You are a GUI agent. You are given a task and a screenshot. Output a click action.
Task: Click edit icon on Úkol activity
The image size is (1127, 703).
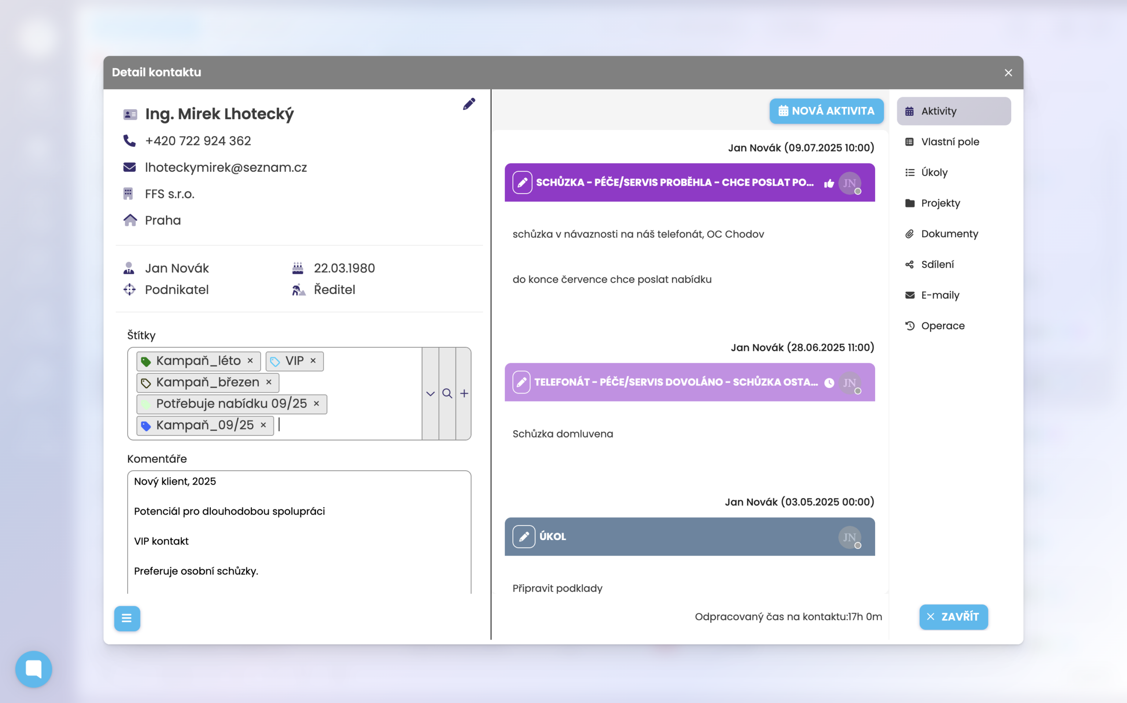[523, 537]
